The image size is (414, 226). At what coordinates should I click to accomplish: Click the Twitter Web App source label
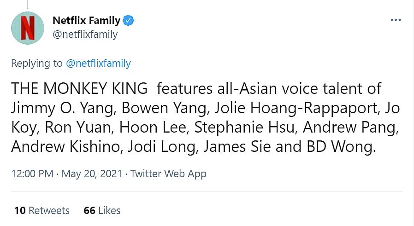point(168,174)
